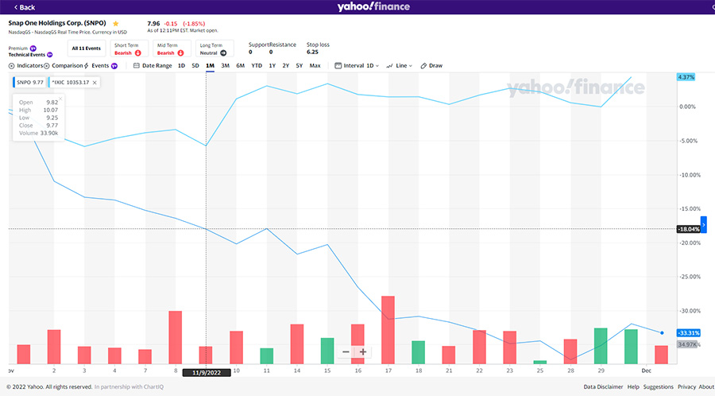Select the 1Y date range

pos(272,66)
